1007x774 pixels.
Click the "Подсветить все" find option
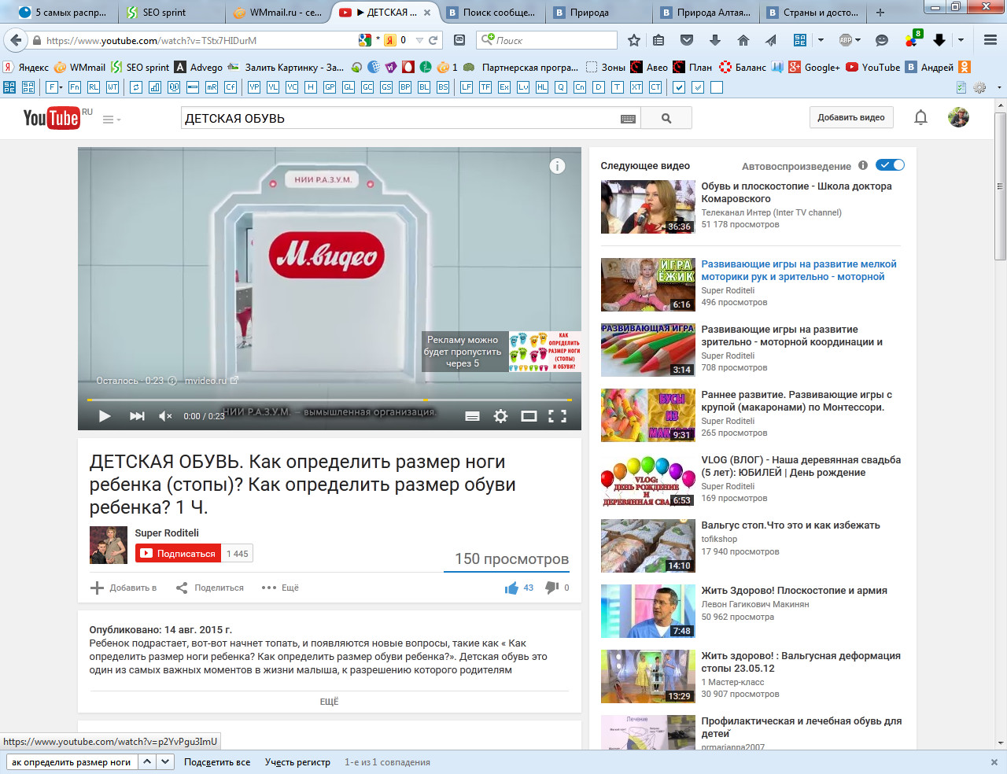(x=217, y=762)
